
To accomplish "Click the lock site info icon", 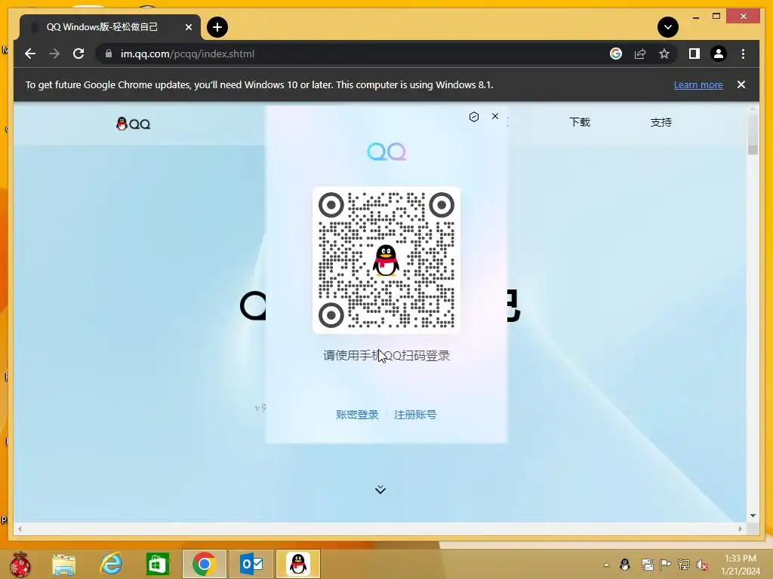I will pyautogui.click(x=109, y=54).
